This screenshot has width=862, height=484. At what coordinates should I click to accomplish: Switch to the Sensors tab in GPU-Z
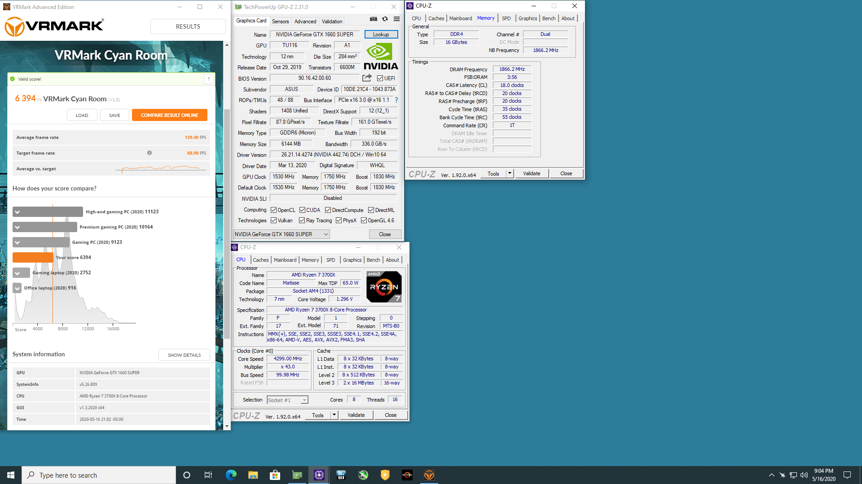(x=280, y=22)
